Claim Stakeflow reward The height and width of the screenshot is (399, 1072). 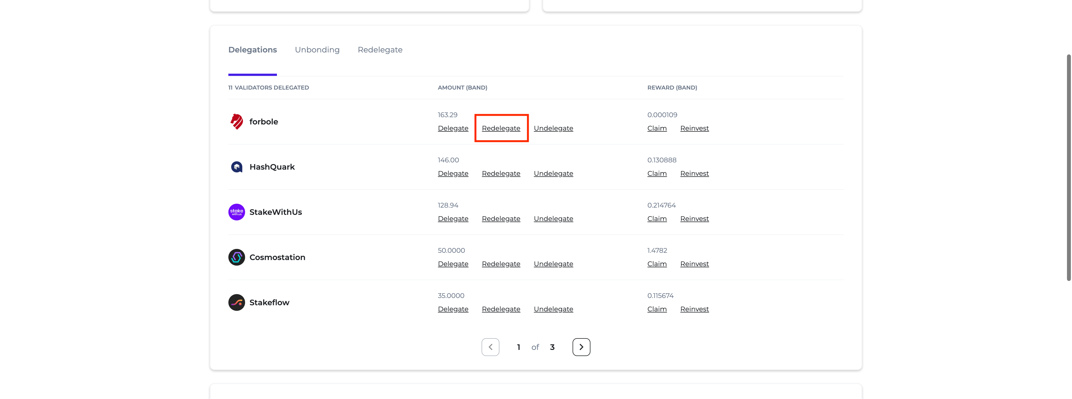point(657,309)
